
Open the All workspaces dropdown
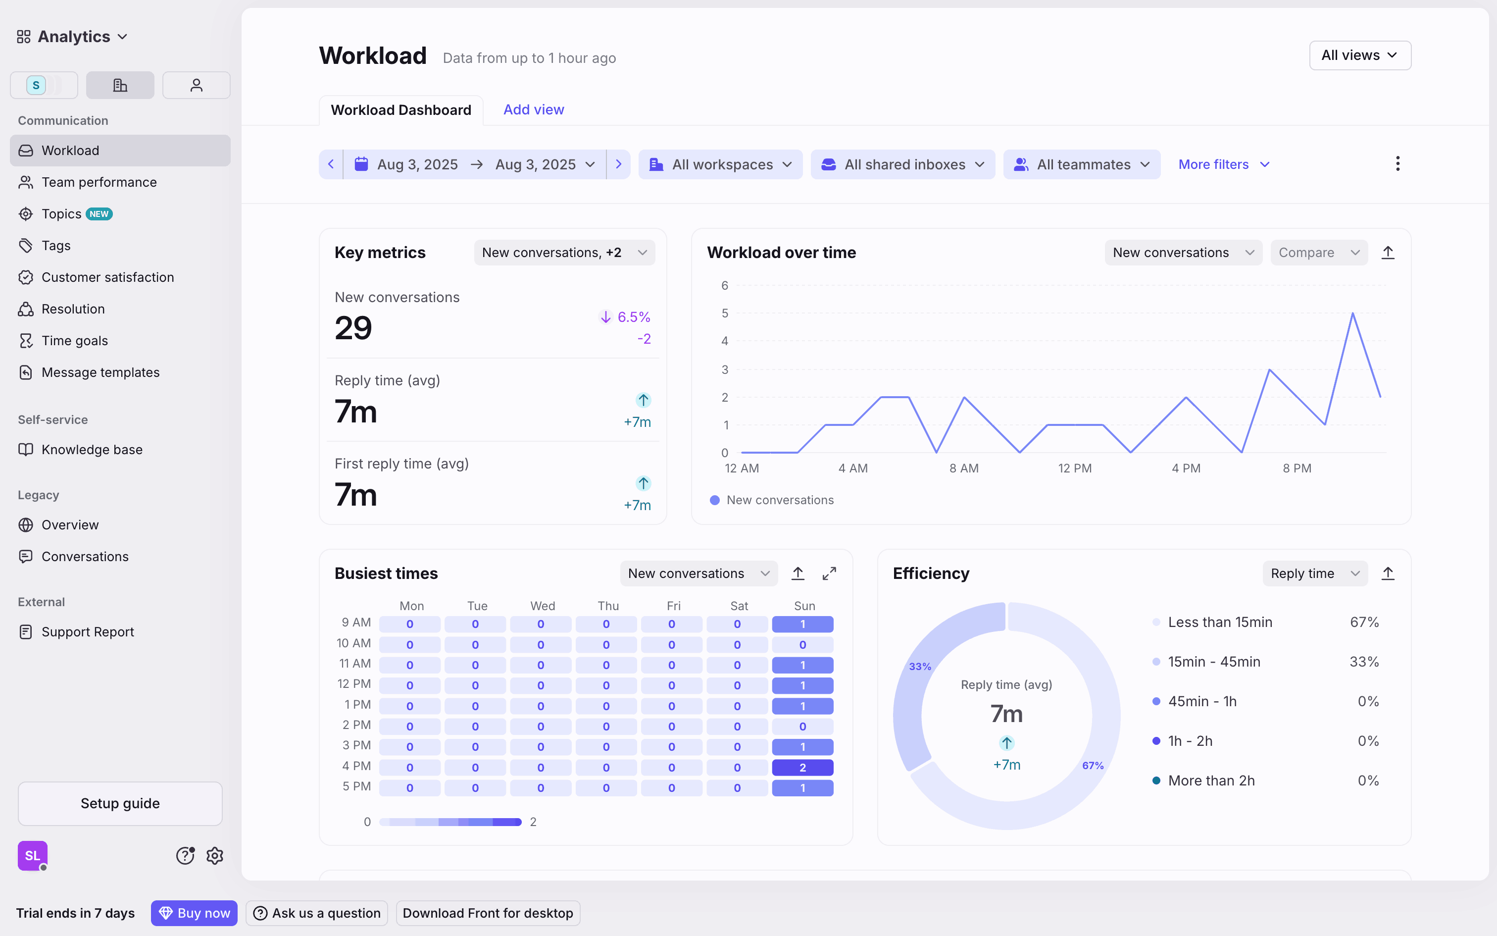click(x=720, y=164)
